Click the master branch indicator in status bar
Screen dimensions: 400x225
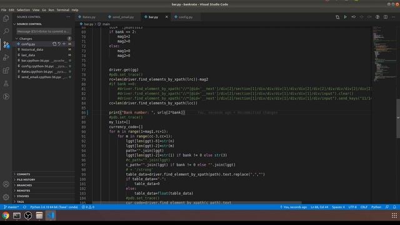[11, 207]
